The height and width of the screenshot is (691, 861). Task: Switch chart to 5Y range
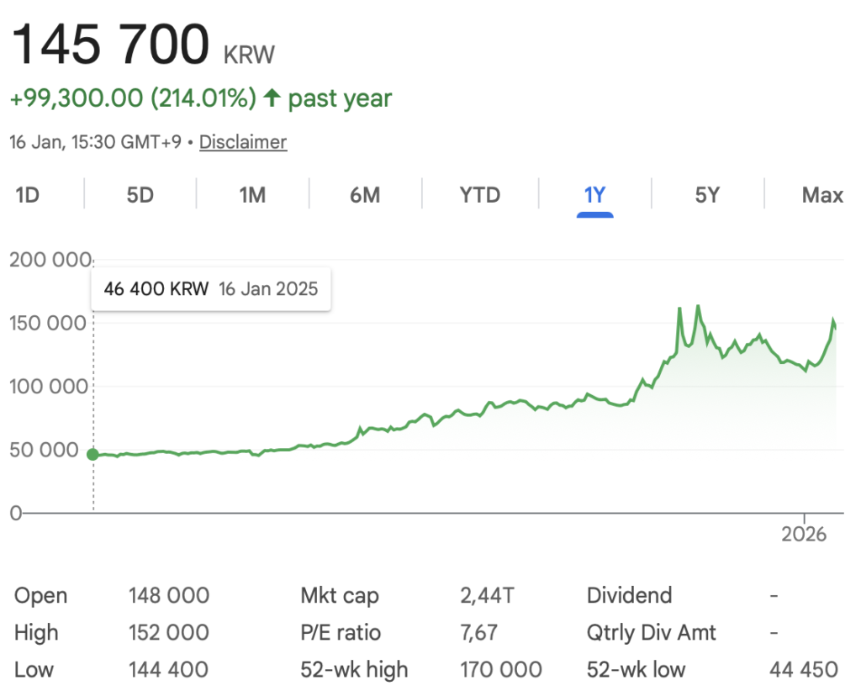[x=707, y=195]
